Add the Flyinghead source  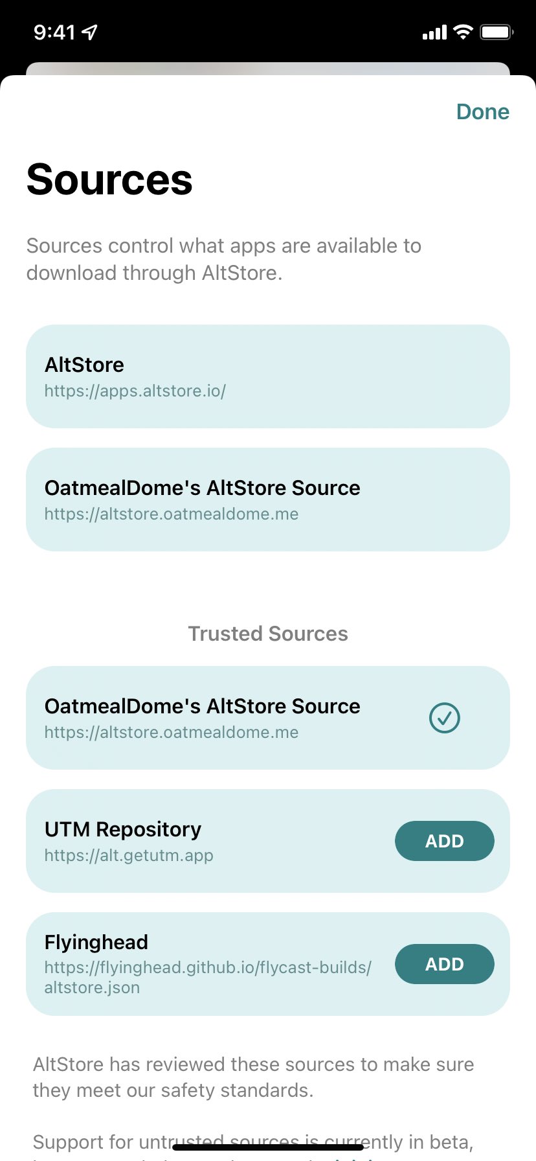pos(445,964)
